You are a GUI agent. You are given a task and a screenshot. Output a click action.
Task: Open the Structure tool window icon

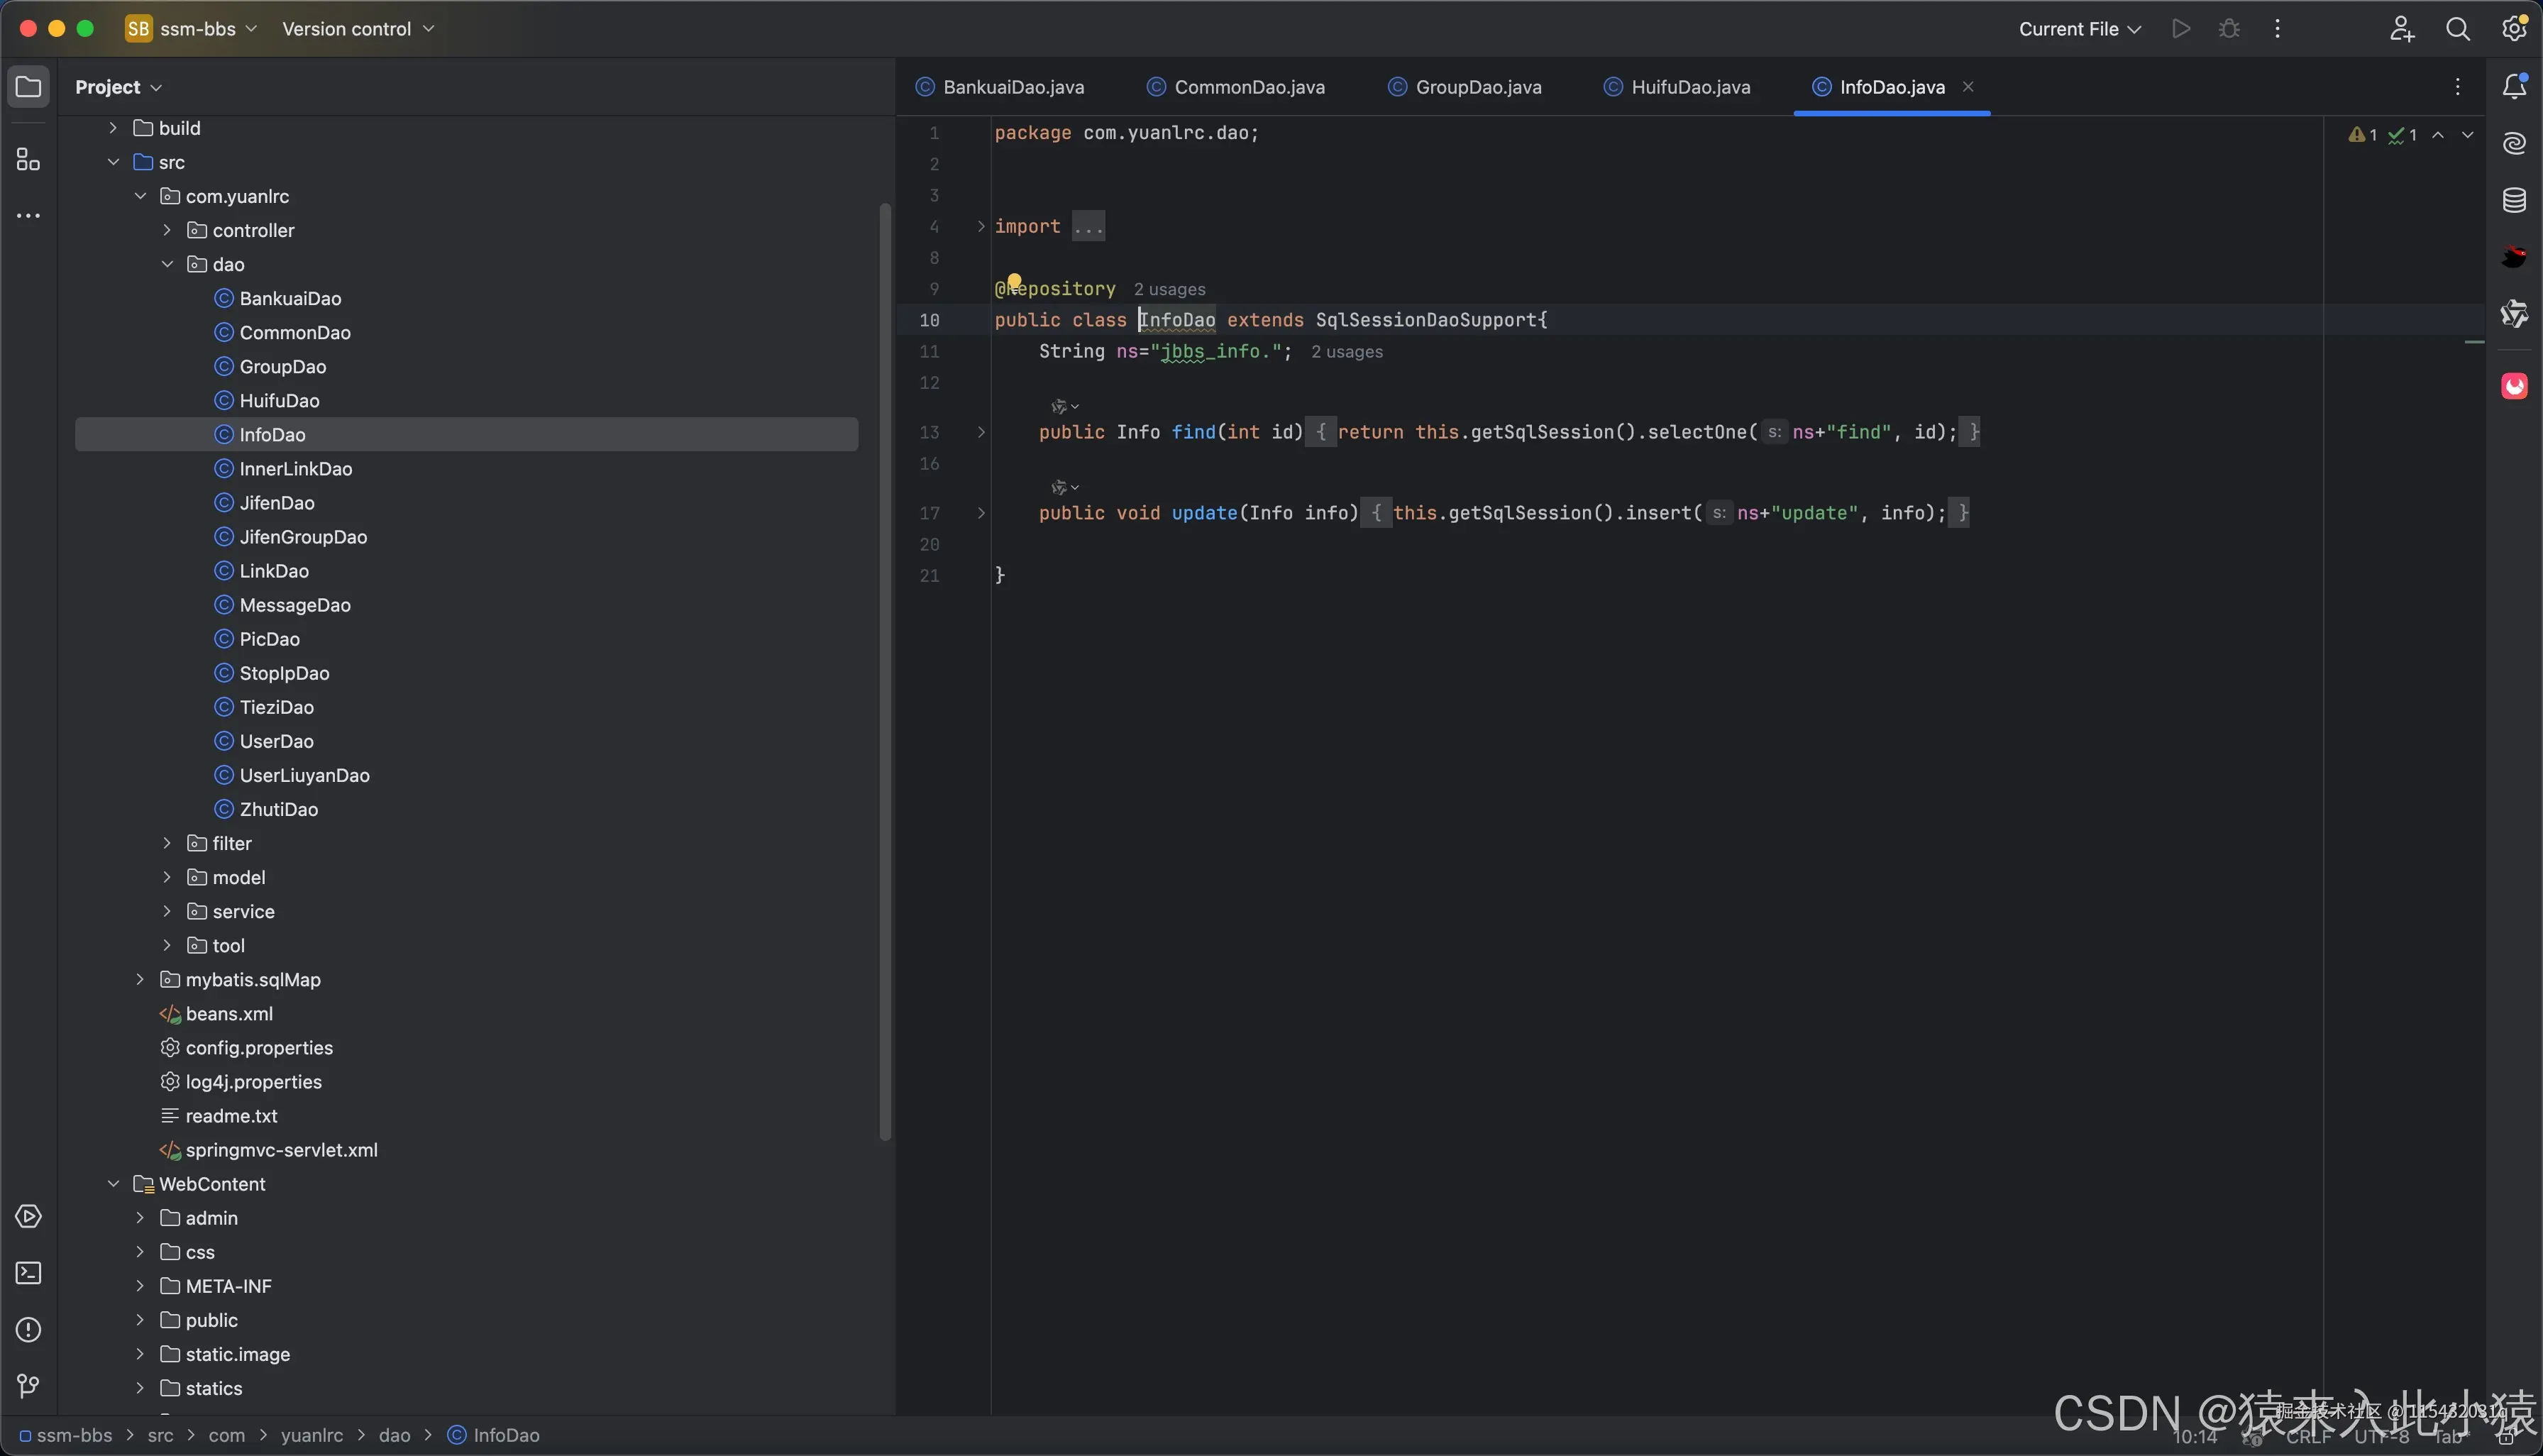28,160
